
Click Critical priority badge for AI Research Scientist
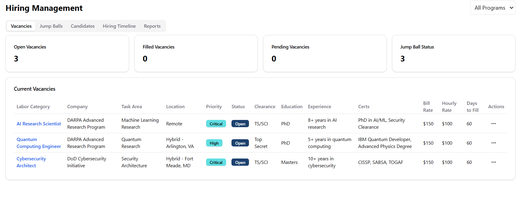pos(216,124)
